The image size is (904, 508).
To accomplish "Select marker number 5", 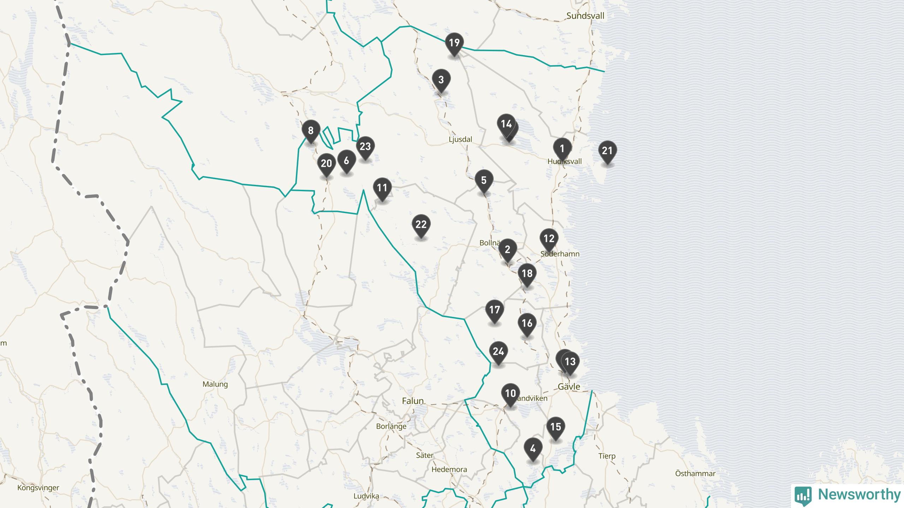I will tap(484, 182).
